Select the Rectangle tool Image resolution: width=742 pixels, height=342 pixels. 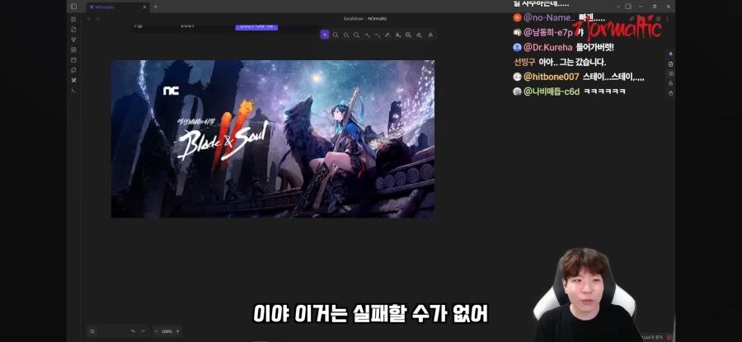click(335, 35)
